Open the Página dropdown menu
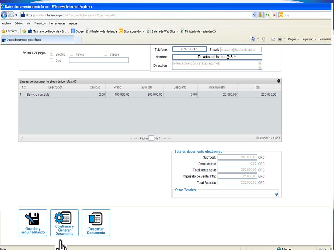Screen dimensions: 334x250 (293, 39)
